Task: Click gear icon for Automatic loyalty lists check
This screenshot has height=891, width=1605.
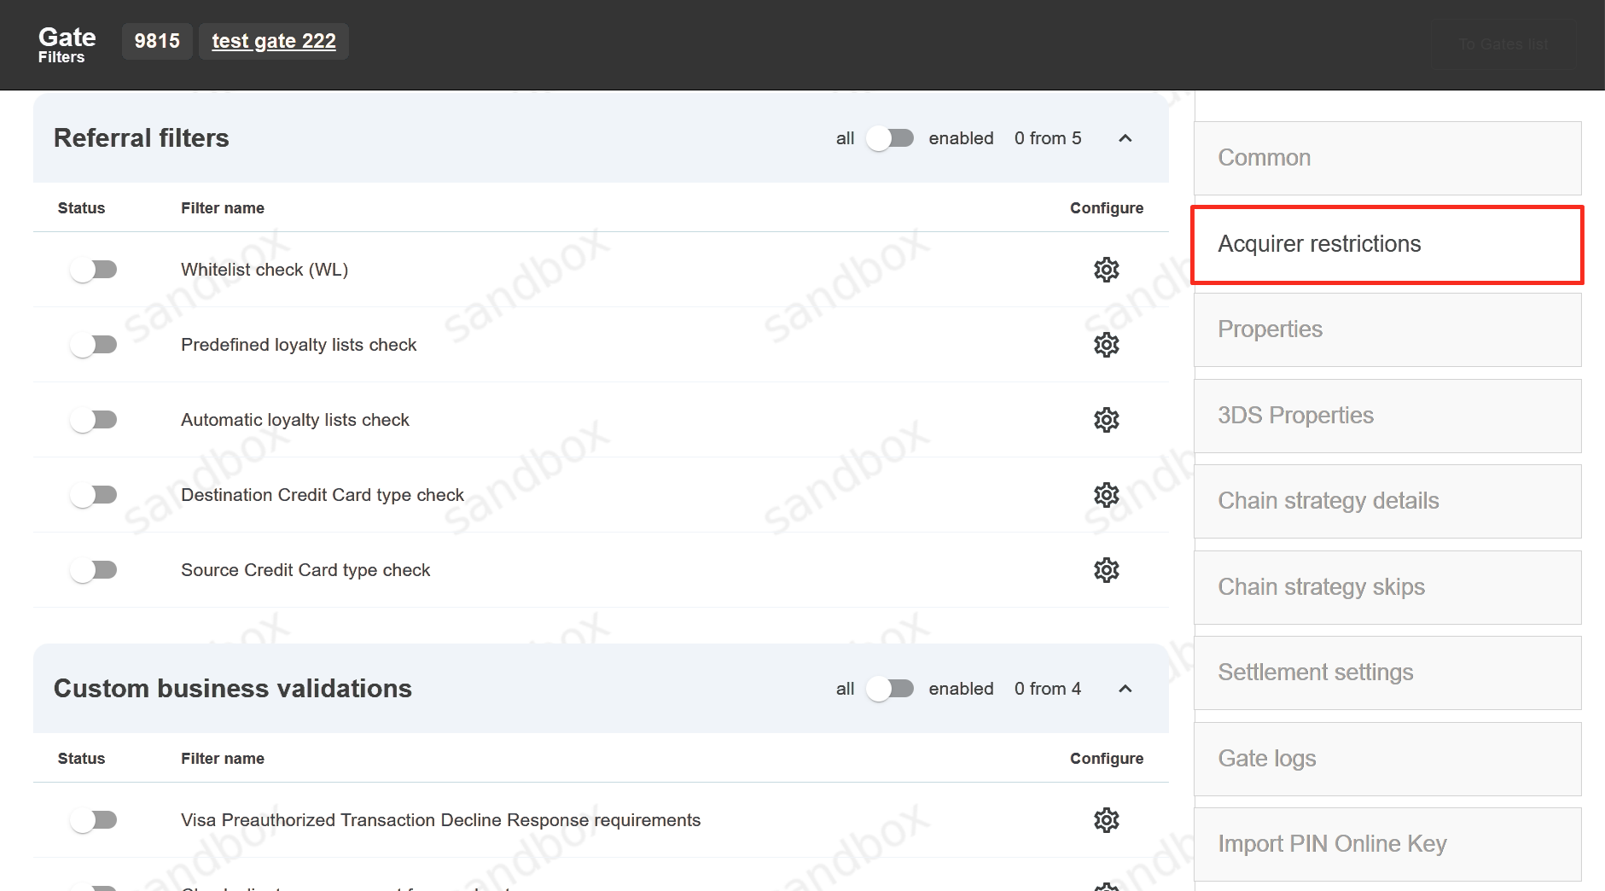Action: tap(1106, 420)
